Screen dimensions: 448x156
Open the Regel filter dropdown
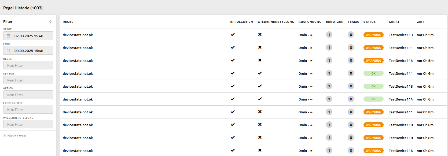28,65
